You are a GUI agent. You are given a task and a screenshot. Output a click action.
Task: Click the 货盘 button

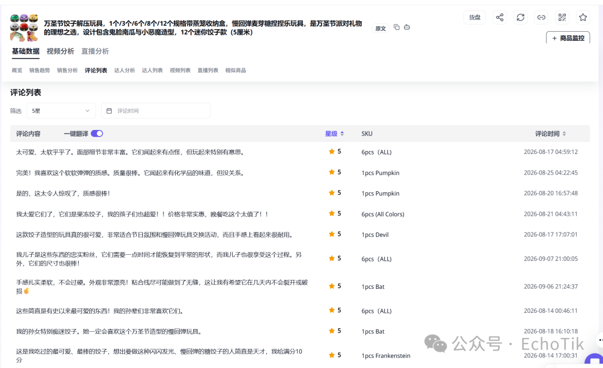(x=475, y=17)
